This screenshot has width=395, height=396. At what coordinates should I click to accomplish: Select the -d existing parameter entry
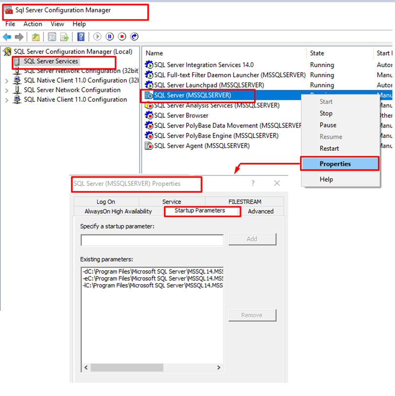coord(153,271)
